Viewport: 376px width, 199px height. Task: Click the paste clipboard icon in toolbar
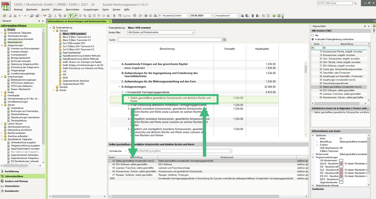[65, 15]
